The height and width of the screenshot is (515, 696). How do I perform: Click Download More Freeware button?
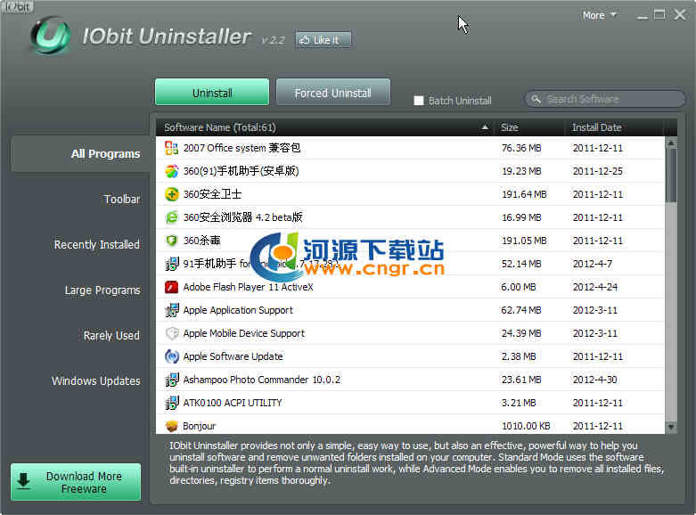[x=76, y=482]
